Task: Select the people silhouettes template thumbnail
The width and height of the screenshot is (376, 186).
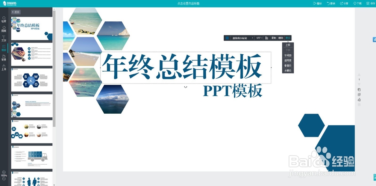Action: click(32, 179)
